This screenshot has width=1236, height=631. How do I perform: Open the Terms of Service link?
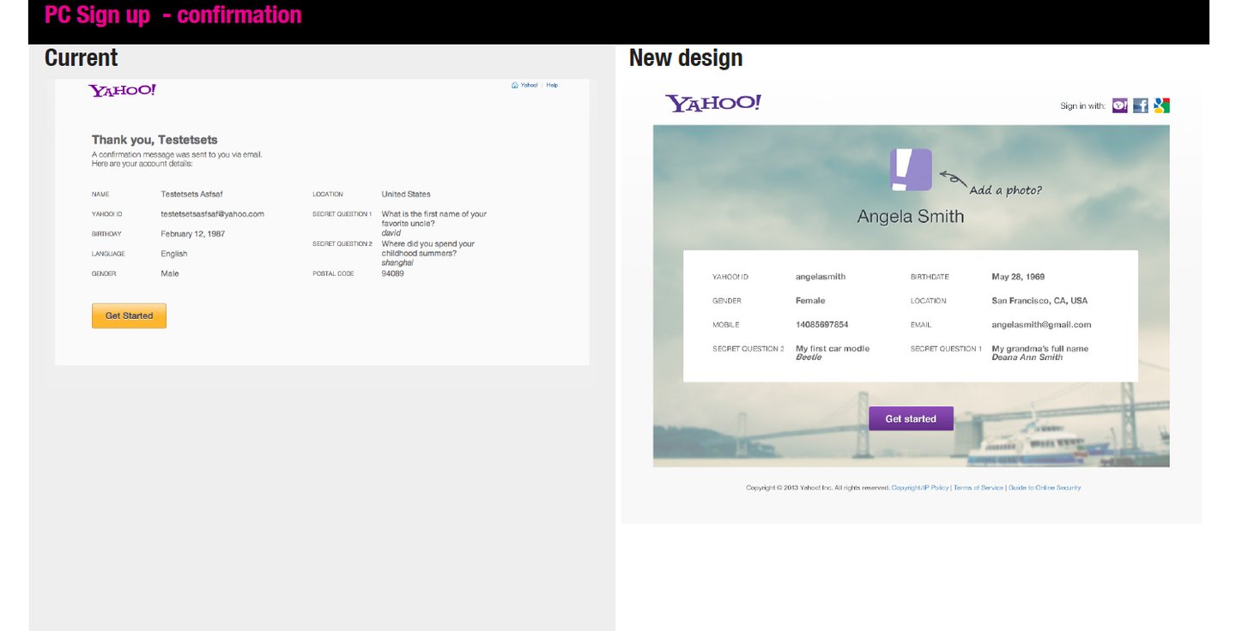[978, 488]
